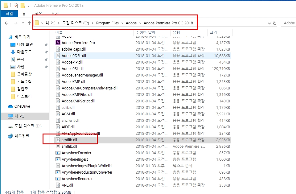Open the 김인조 folder
The width and height of the screenshot is (296, 194).
point(23,89)
